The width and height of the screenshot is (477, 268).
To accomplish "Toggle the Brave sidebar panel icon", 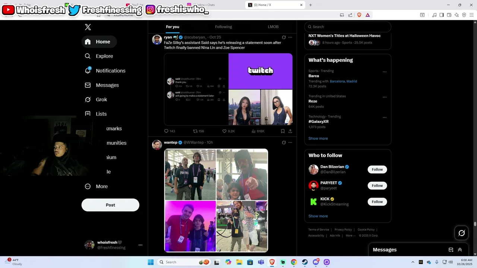I will [442, 15].
